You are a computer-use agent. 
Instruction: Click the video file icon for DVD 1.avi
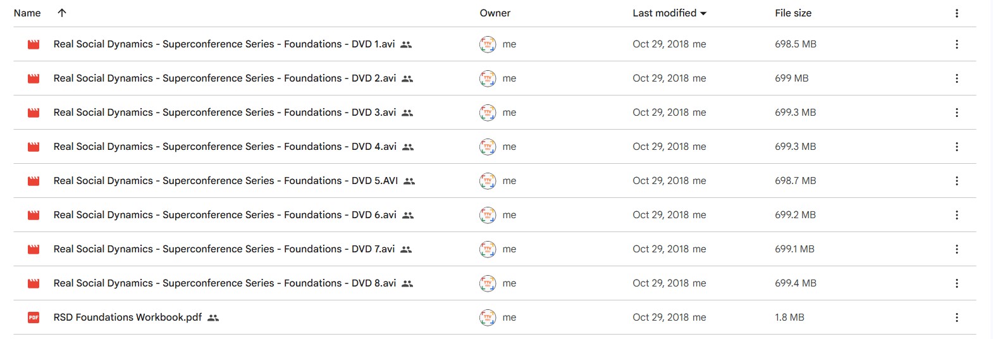point(34,44)
